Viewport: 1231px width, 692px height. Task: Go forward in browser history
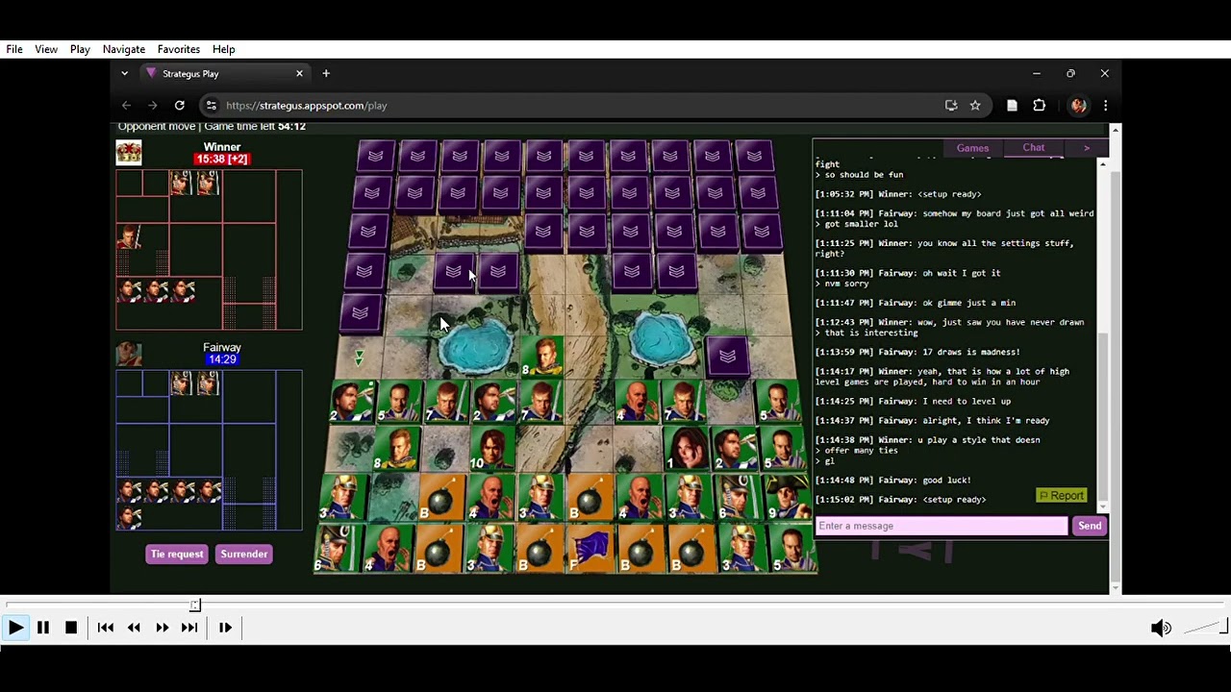tap(153, 106)
